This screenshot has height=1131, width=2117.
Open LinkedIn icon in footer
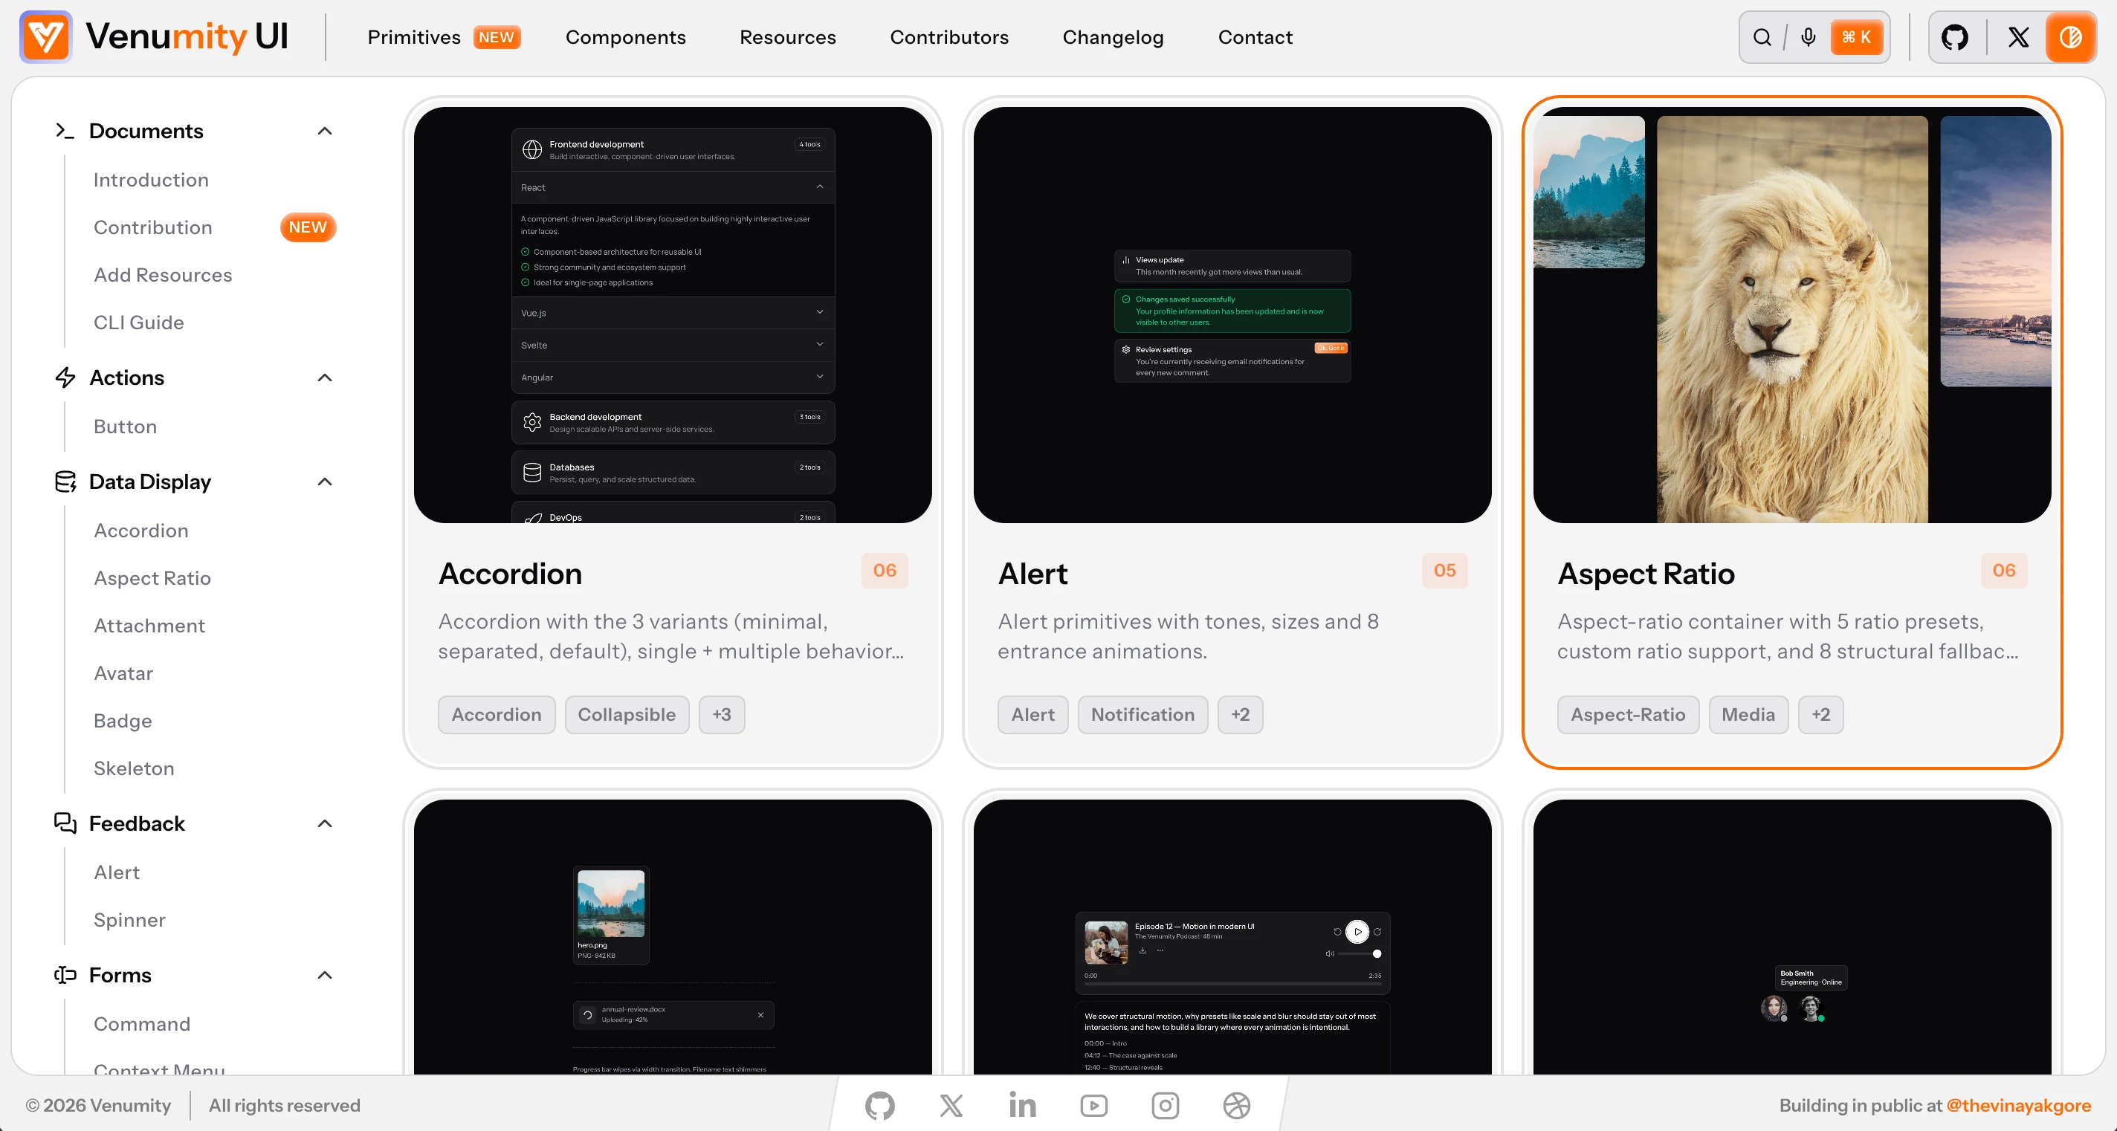tap(1022, 1106)
